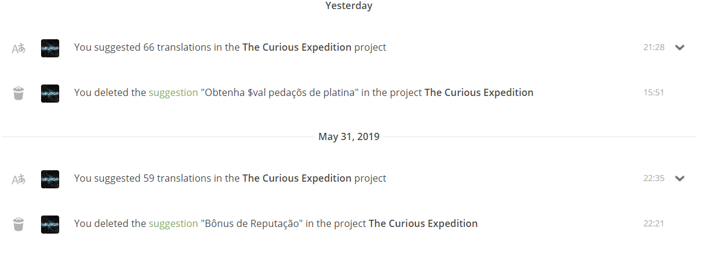The height and width of the screenshot is (262, 706).
Task: Open The Curious Expedition from 59 translations entry
Action: [297, 178]
